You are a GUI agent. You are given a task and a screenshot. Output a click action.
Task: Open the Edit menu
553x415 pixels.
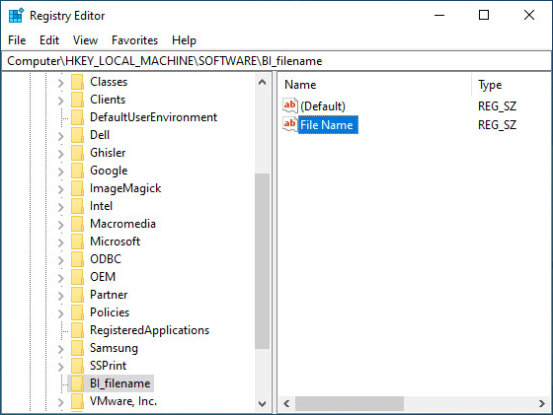click(49, 40)
